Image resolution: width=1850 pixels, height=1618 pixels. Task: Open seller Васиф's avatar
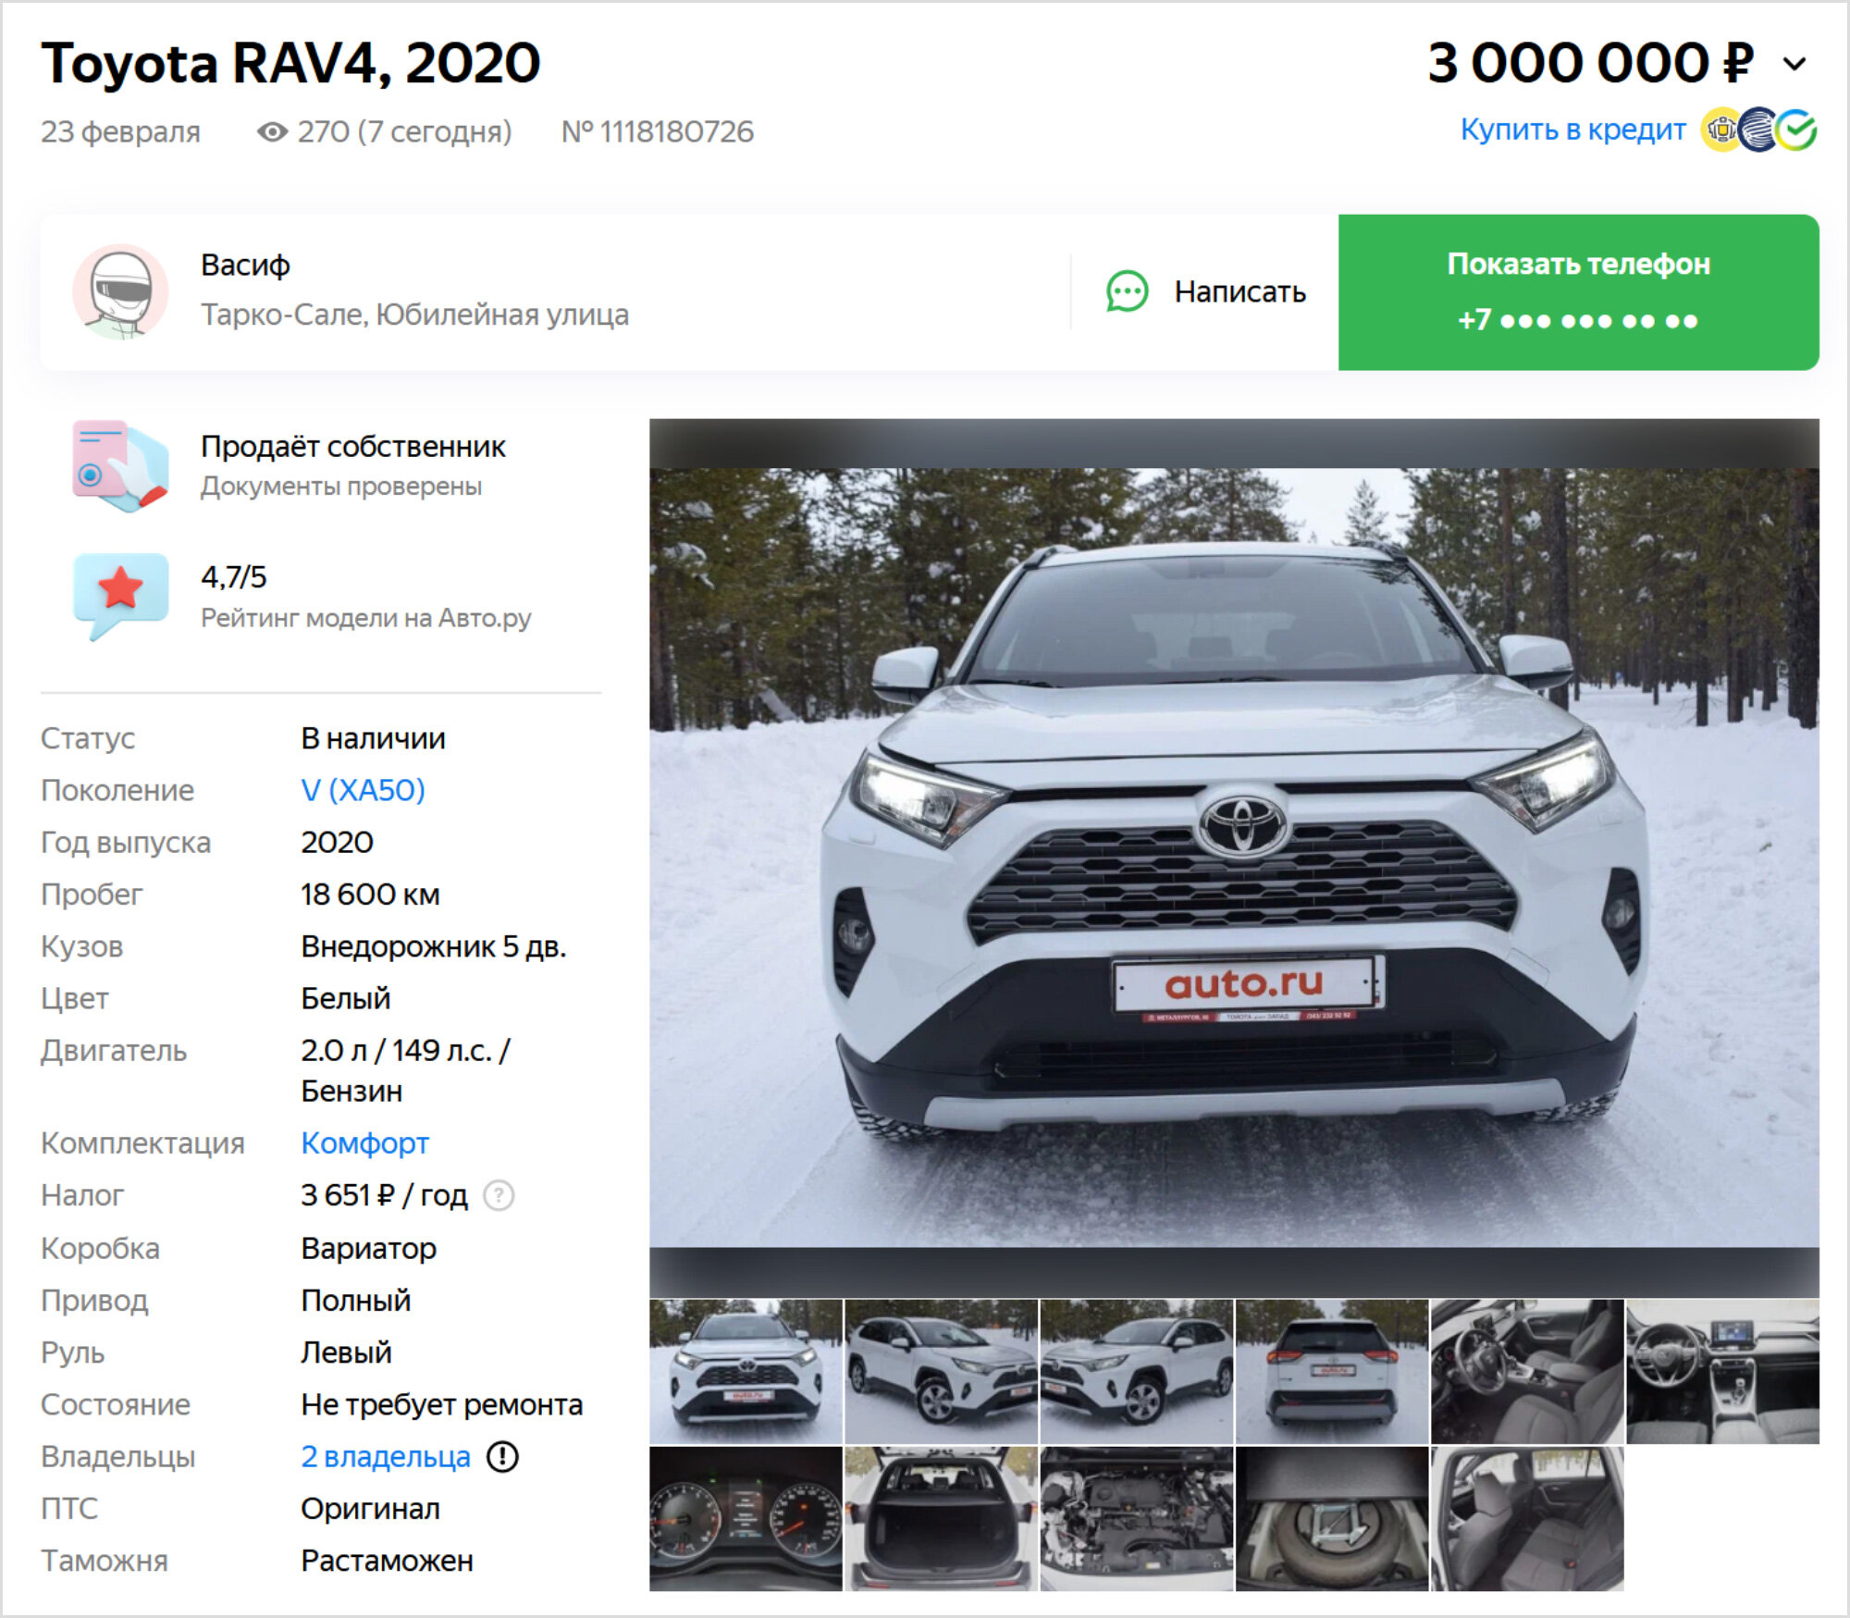[x=121, y=291]
